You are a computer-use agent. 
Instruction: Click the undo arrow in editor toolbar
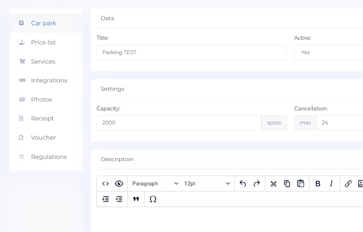coord(242,184)
